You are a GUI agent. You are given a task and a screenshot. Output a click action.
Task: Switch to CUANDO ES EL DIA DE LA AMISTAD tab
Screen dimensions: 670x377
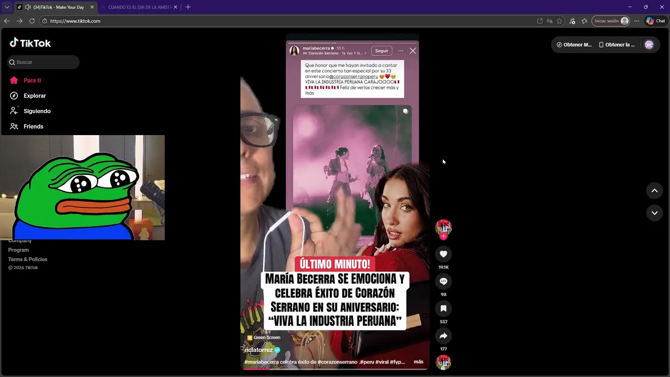pyautogui.click(x=139, y=7)
